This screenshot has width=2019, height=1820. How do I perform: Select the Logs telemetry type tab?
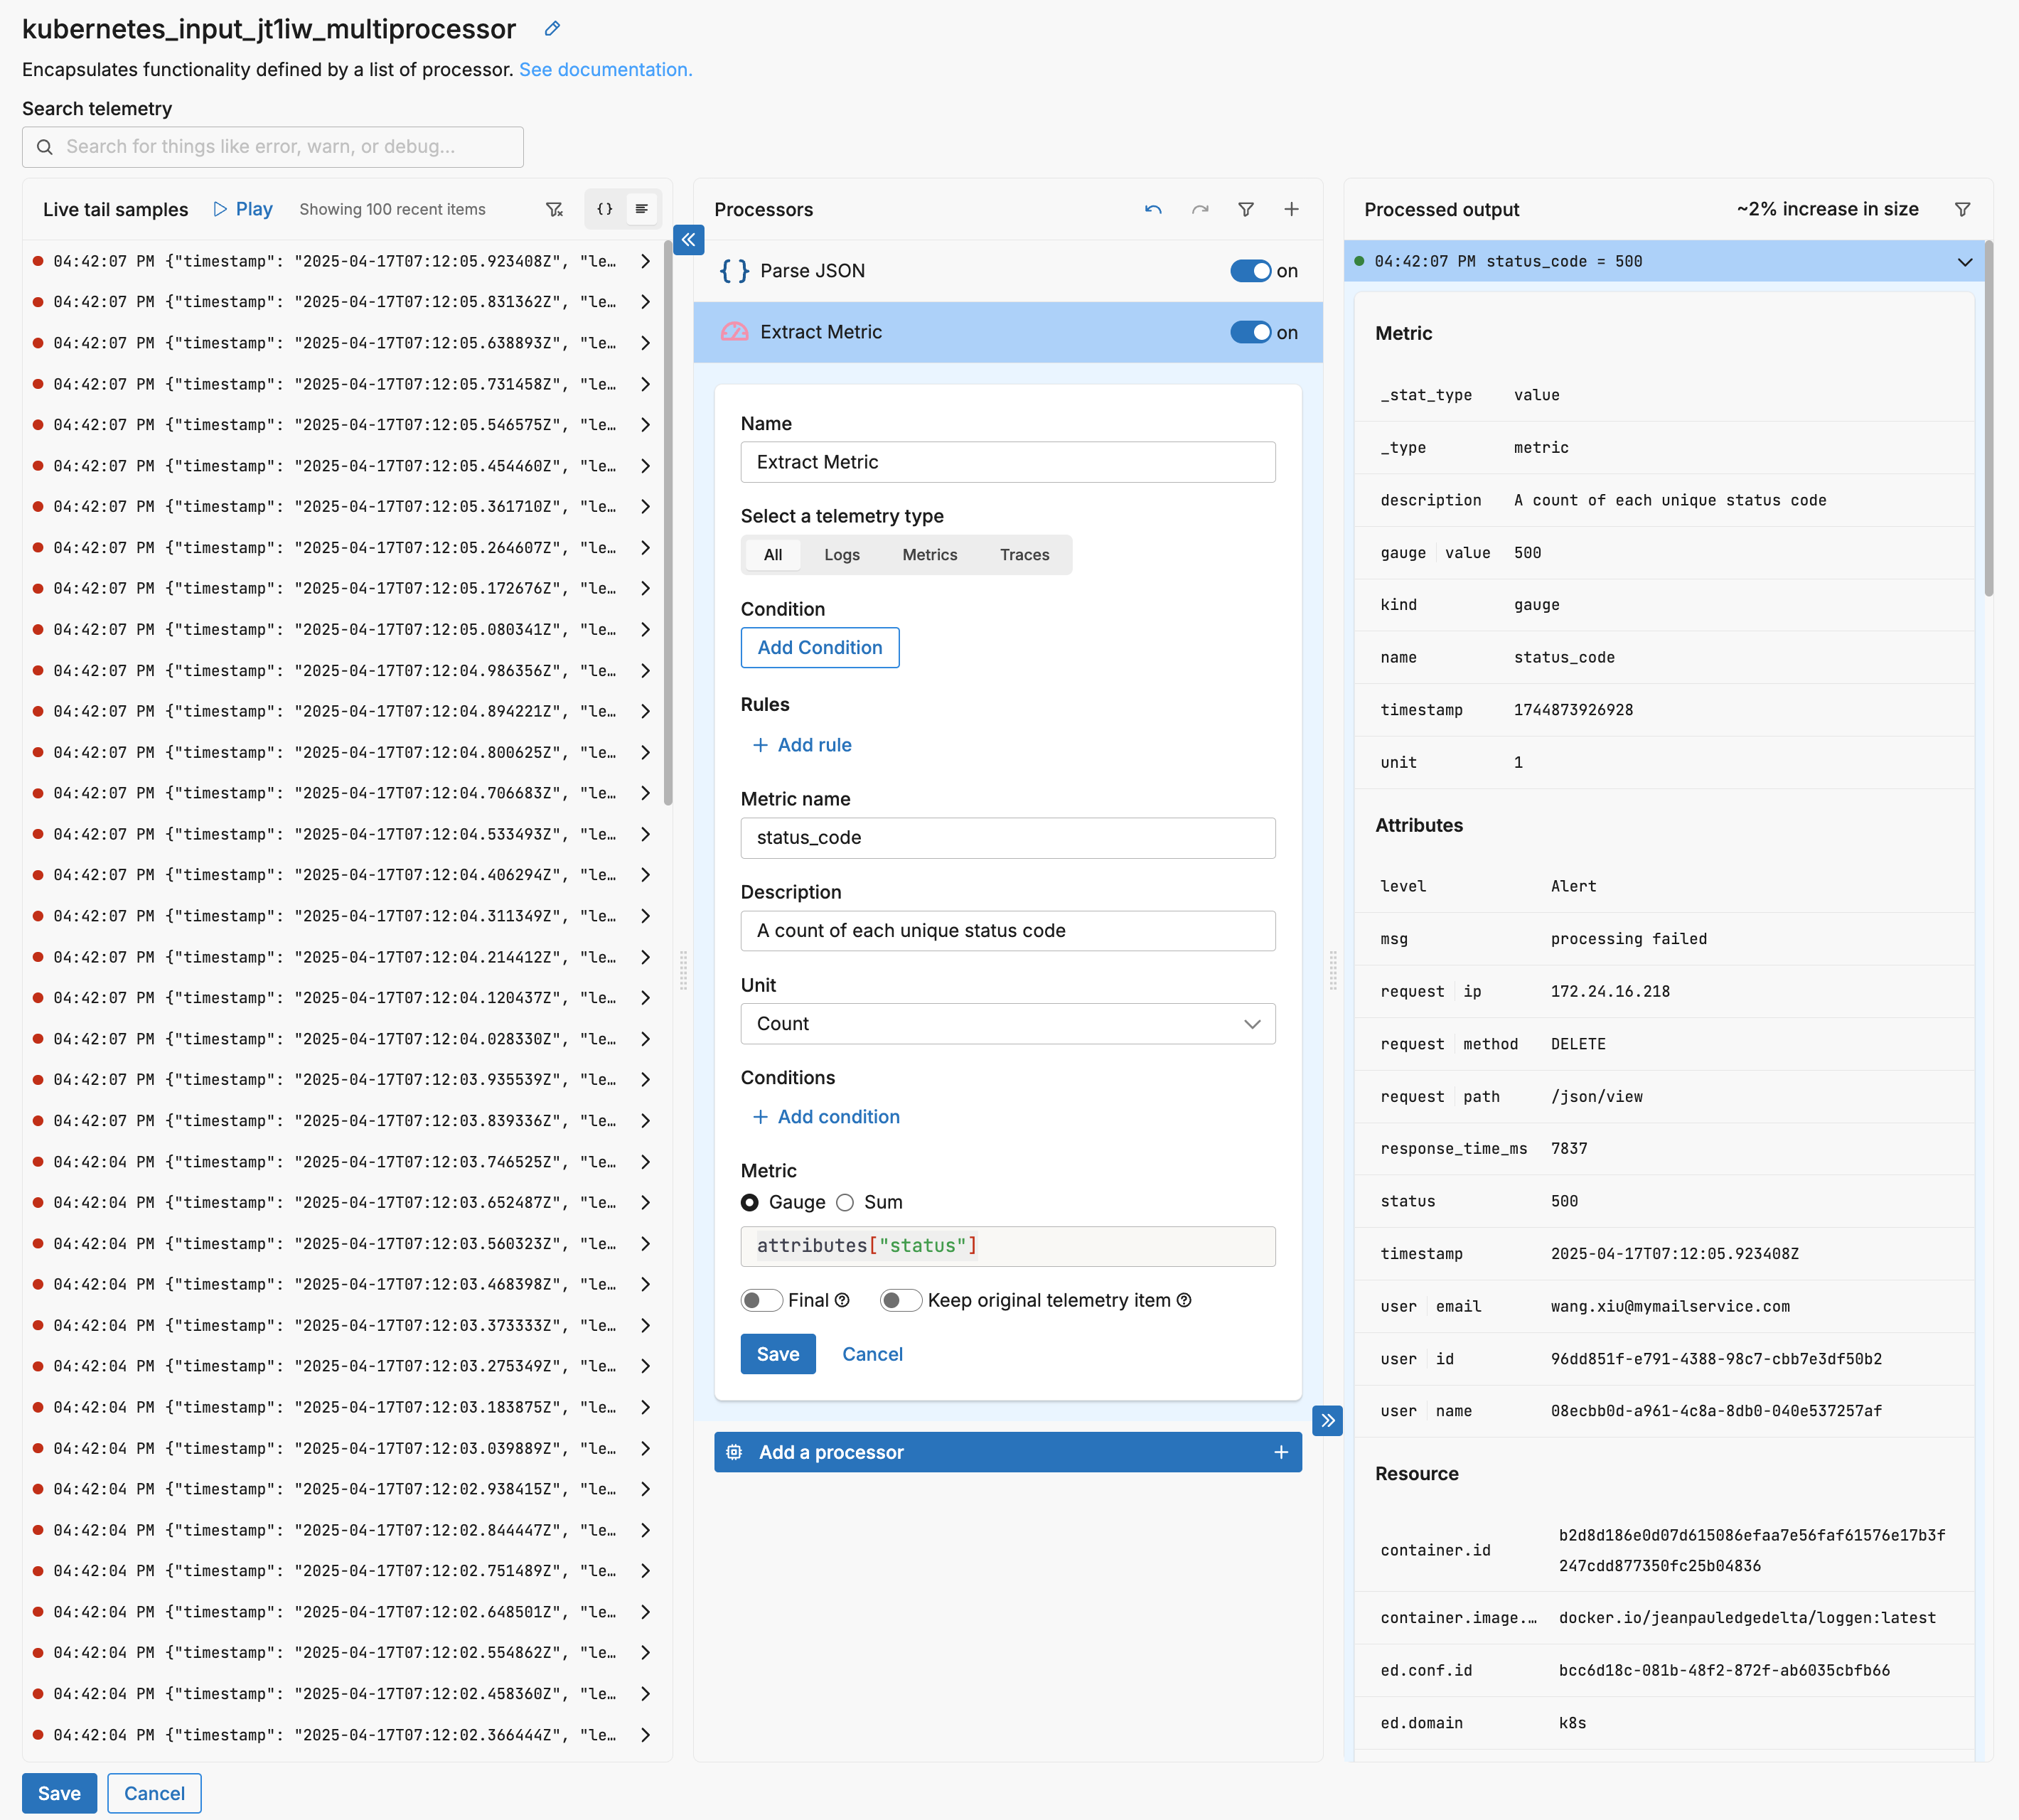pyautogui.click(x=841, y=555)
